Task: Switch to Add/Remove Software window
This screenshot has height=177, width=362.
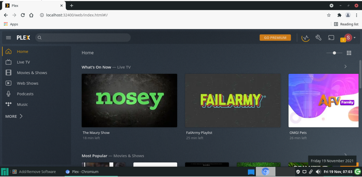Action: [34, 172]
